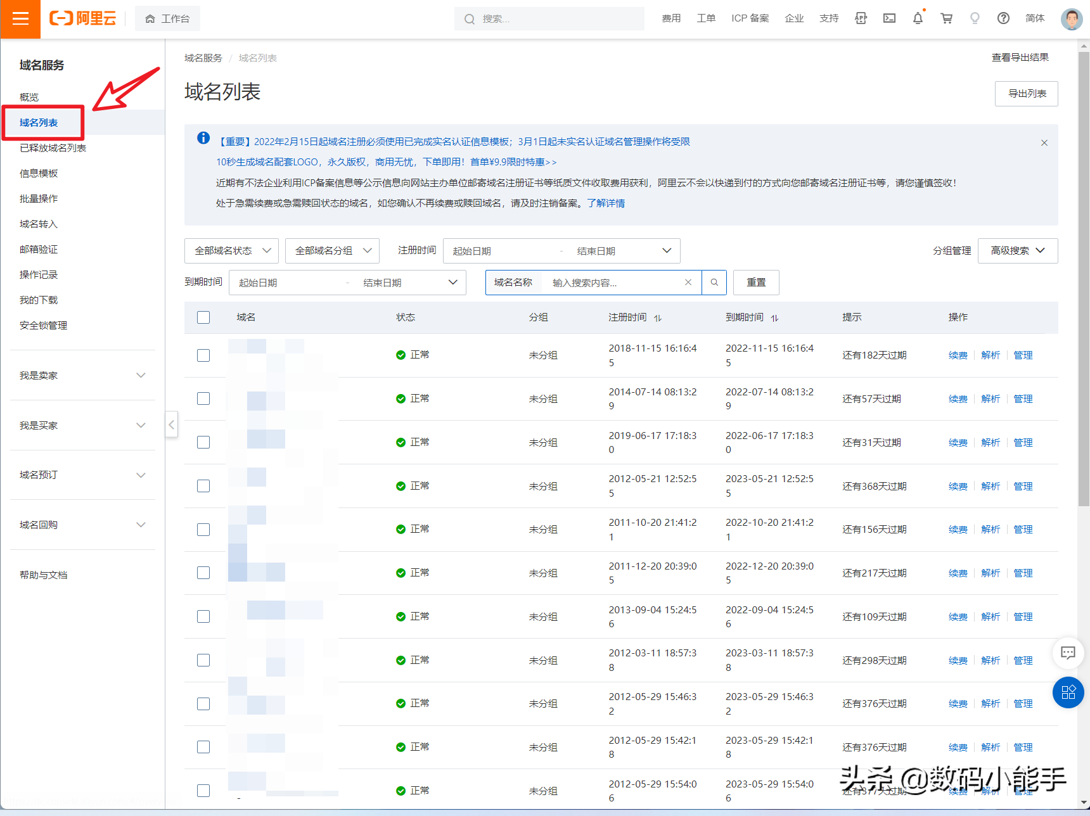This screenshot has height=816, width=1090.
Task: Check the green status icon for 2018-11-15 row
Action: [401, 355]
